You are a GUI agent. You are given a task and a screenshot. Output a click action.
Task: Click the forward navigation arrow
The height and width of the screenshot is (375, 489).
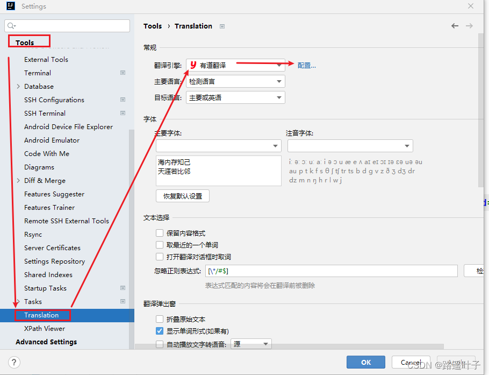tap(469, 25)
